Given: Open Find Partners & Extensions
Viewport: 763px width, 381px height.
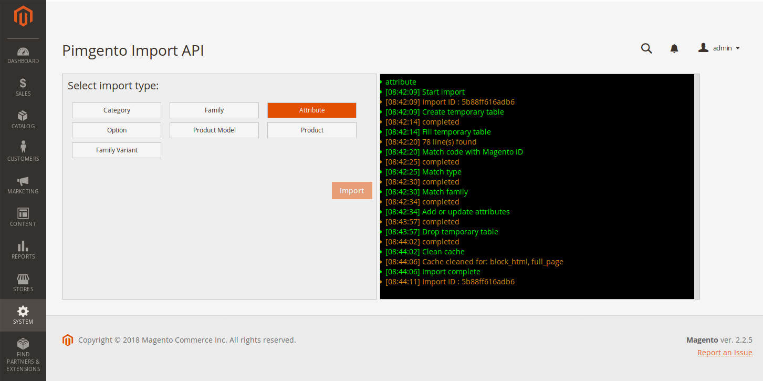Looking at the screenshot, I should pyautogui.click(x=23, y=356).
